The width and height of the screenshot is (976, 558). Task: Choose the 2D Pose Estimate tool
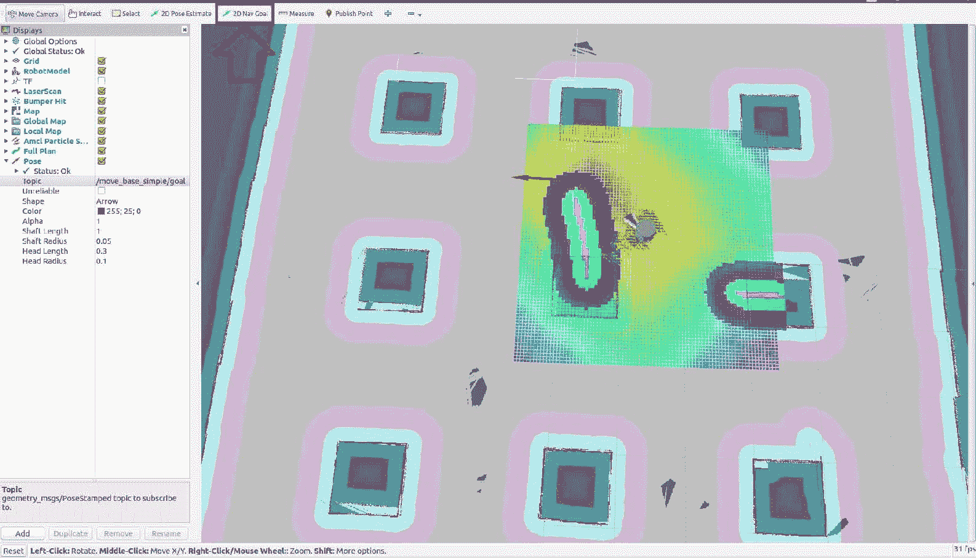click(x=180, y=14)
